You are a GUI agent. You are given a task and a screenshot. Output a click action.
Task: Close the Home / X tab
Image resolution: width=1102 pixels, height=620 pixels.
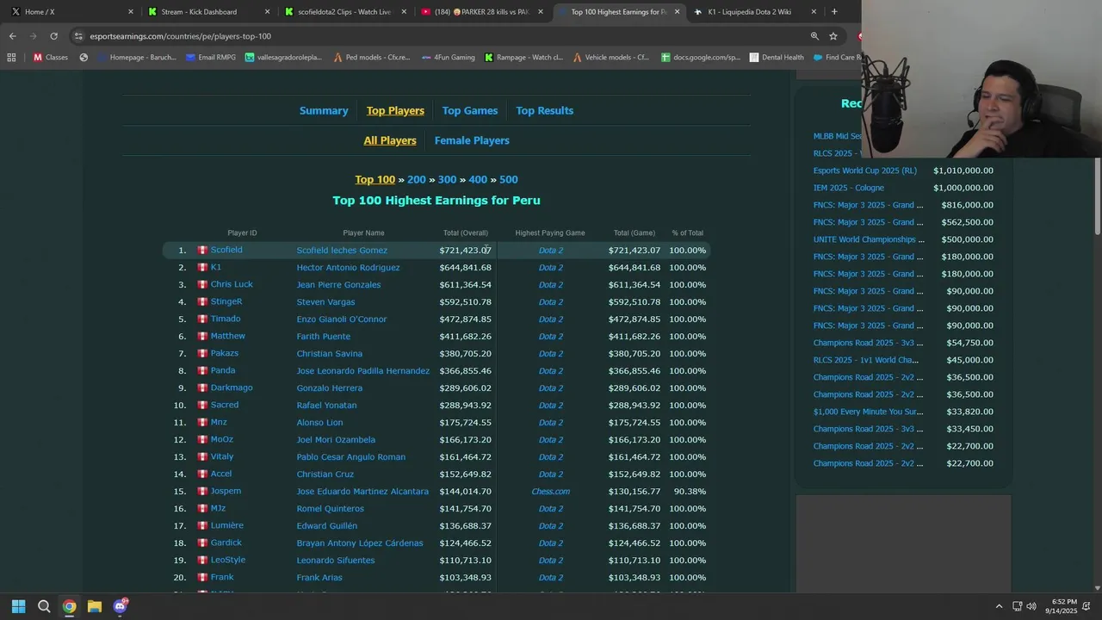(x=131, y=12)
